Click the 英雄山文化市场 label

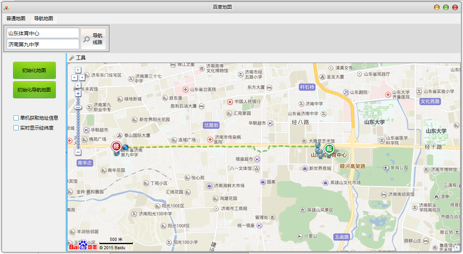pyautogui.click(x=346, y=183)
